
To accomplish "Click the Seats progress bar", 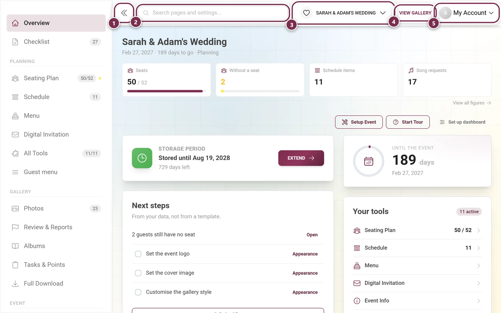I will pyautogui.click(x=166, y=91).
